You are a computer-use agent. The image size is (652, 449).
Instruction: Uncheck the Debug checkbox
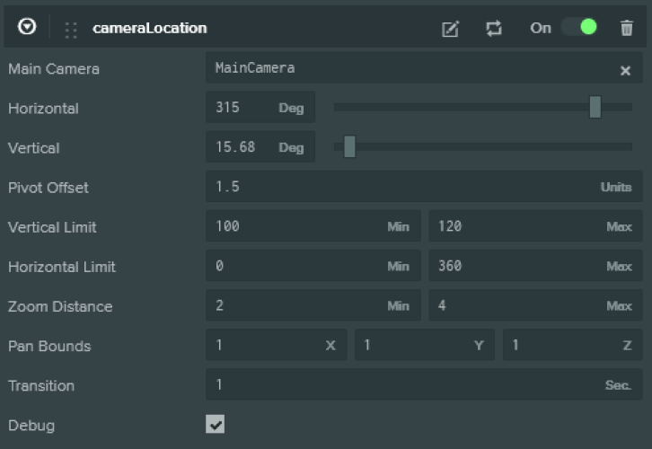tap(216, 424)
